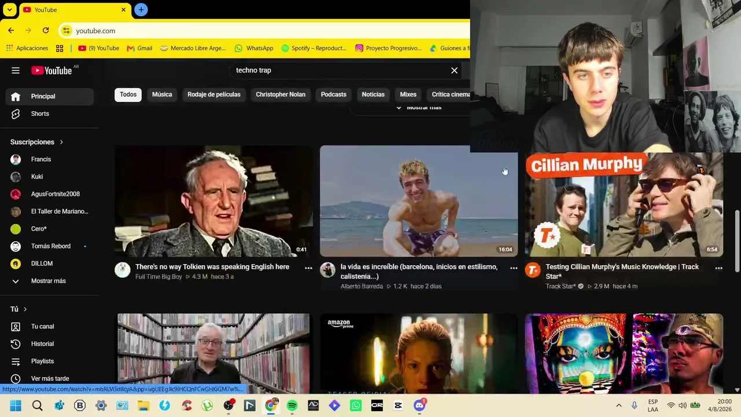Screen dimensions: 741x417
Task: Open the Windows Start menu
Action: pyautogui.click(x=16, y=405)
